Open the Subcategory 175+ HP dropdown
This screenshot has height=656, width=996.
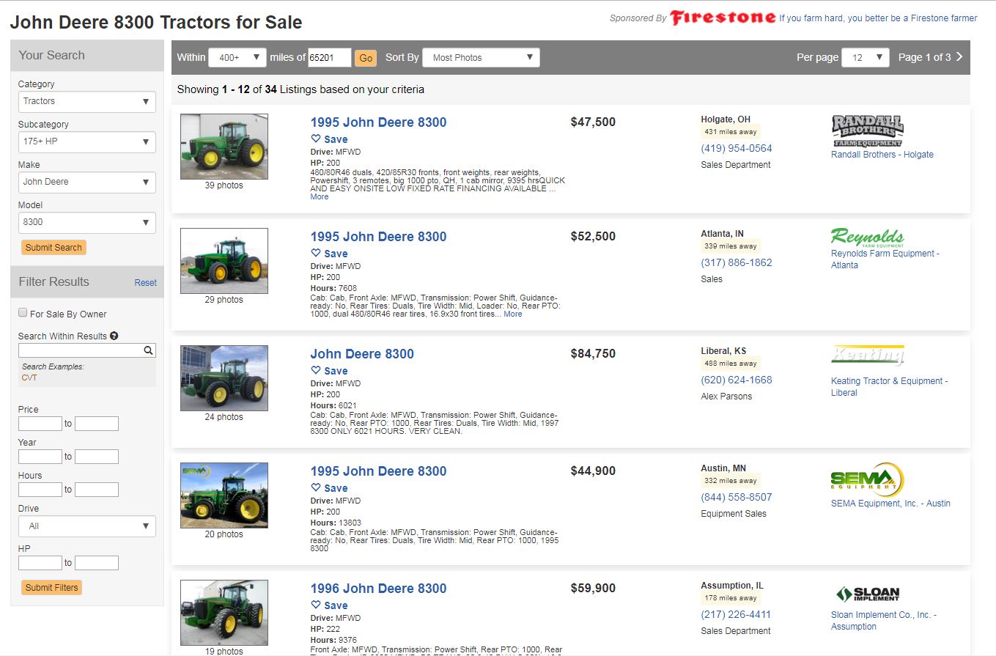click(86, 141)
